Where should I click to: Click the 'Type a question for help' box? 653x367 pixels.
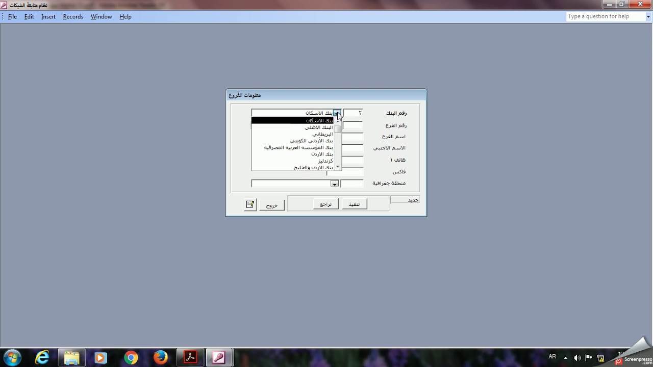606,17
